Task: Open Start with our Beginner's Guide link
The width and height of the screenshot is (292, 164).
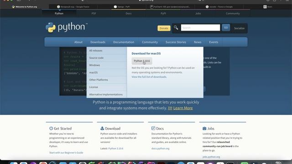Action: tap(66, 153)
